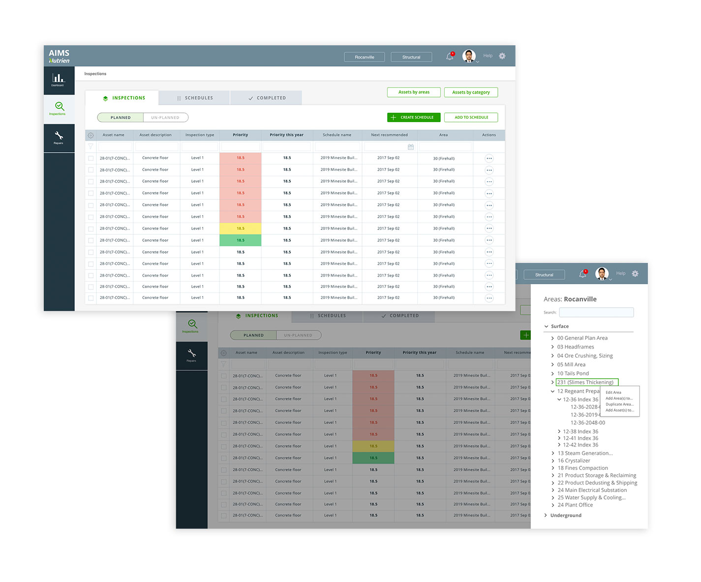Select checkbox of yellow priority row, back window
701x582 pixels.
[x=224, y=447]
